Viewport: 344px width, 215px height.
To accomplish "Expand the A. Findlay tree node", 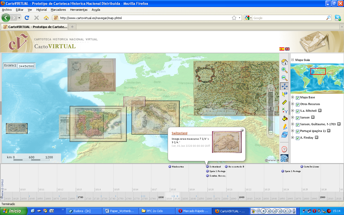I will coord(292,138).
